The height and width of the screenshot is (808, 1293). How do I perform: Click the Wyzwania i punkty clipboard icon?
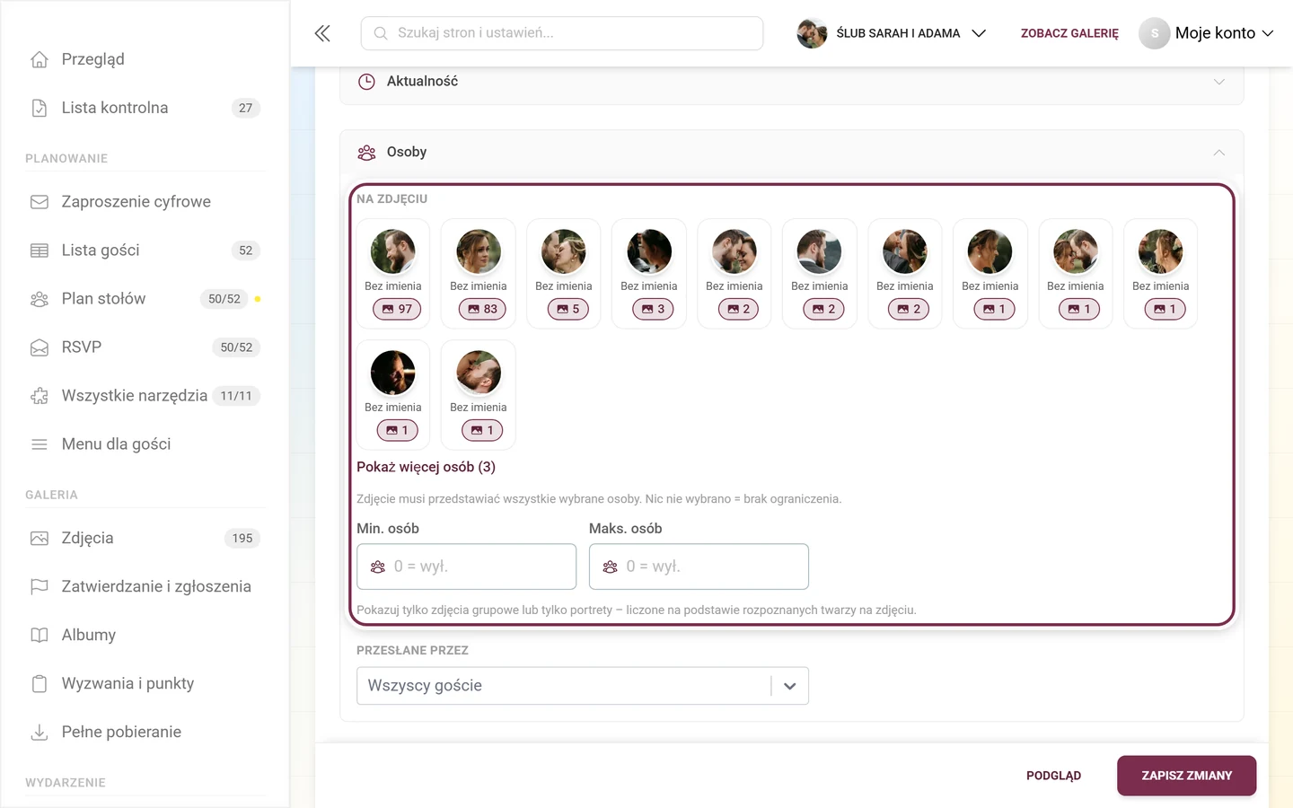[x=40, y=684]
